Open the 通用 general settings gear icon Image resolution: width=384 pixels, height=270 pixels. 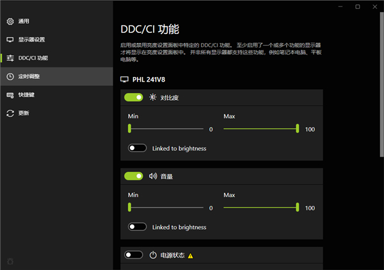point(10,21)
